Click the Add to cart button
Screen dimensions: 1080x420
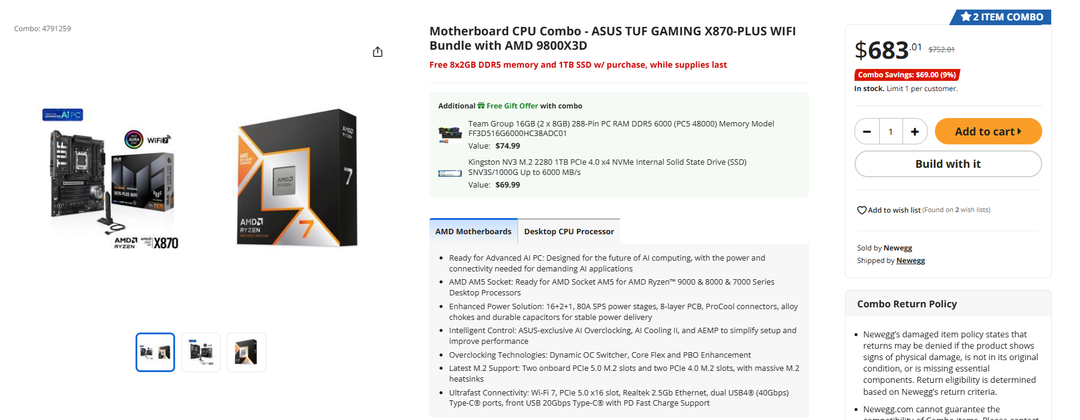[x=988, y=131]
